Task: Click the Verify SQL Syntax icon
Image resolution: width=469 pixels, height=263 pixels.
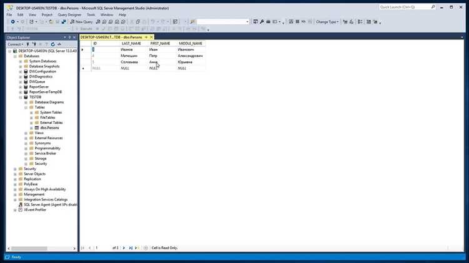Action: 351,22
